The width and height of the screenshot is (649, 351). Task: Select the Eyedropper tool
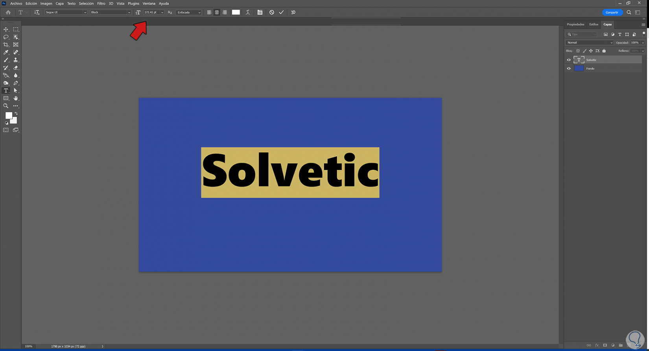6,52
